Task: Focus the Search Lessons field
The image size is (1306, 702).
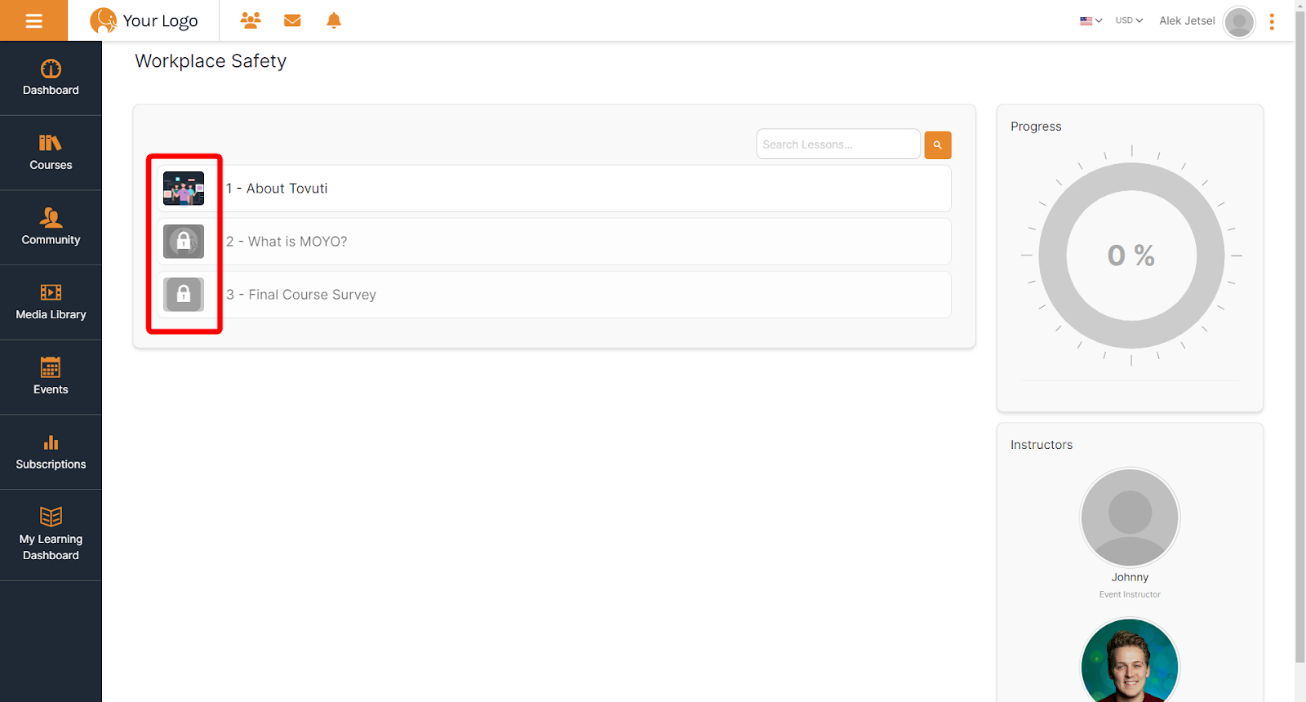Action: [x=838, y=144]
